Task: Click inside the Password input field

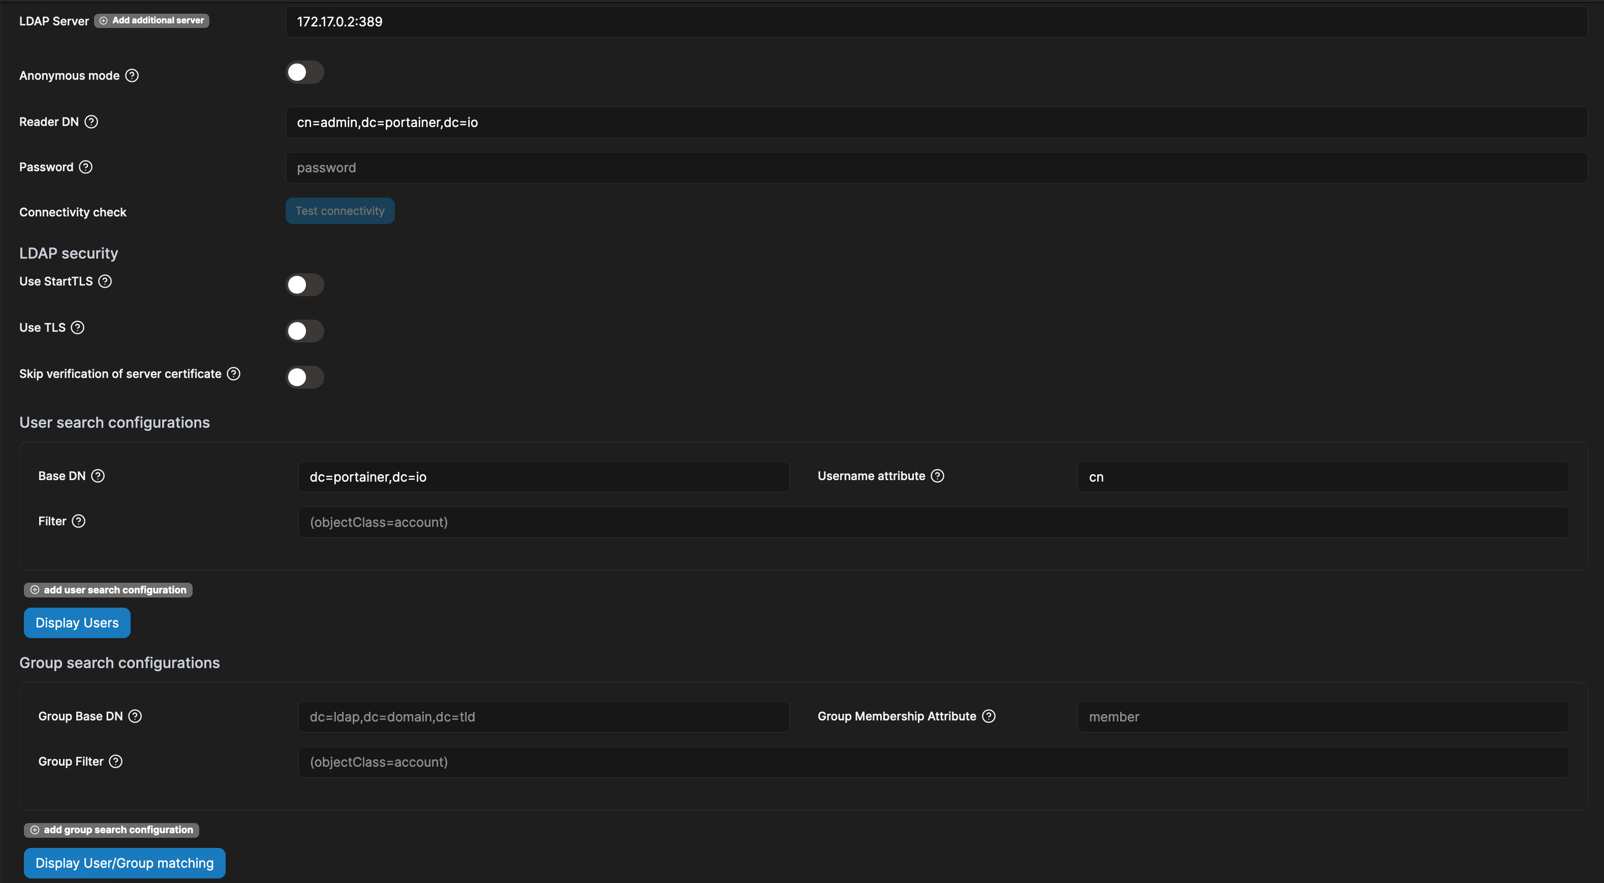Action: (747, 167)
